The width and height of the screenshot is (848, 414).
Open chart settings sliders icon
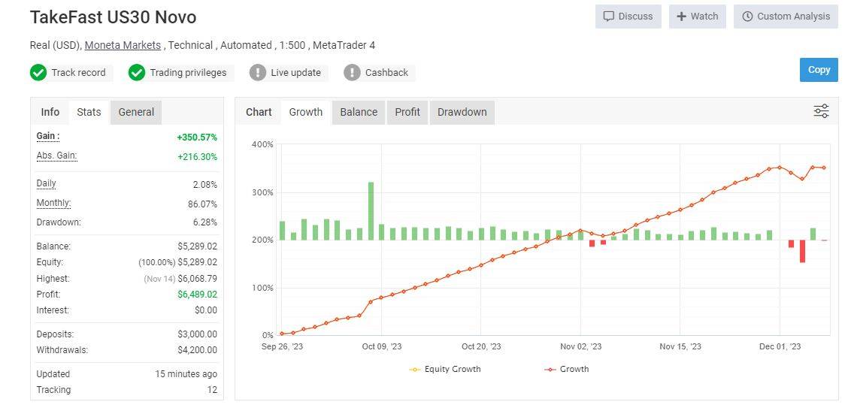click(x=821, y=112)
